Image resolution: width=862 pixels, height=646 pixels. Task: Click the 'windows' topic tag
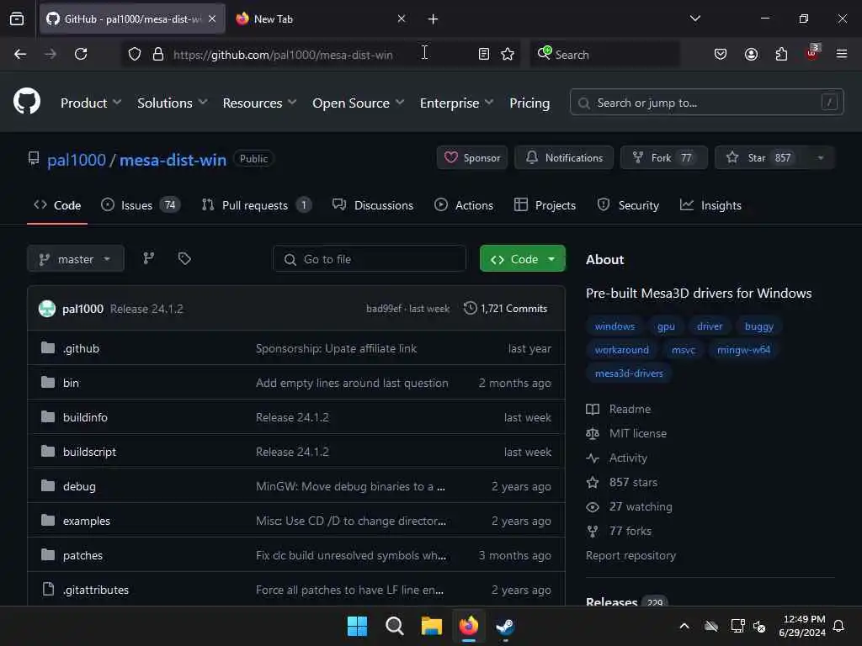615,326
